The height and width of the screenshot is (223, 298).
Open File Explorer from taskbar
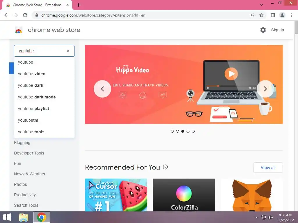(24, 217)
